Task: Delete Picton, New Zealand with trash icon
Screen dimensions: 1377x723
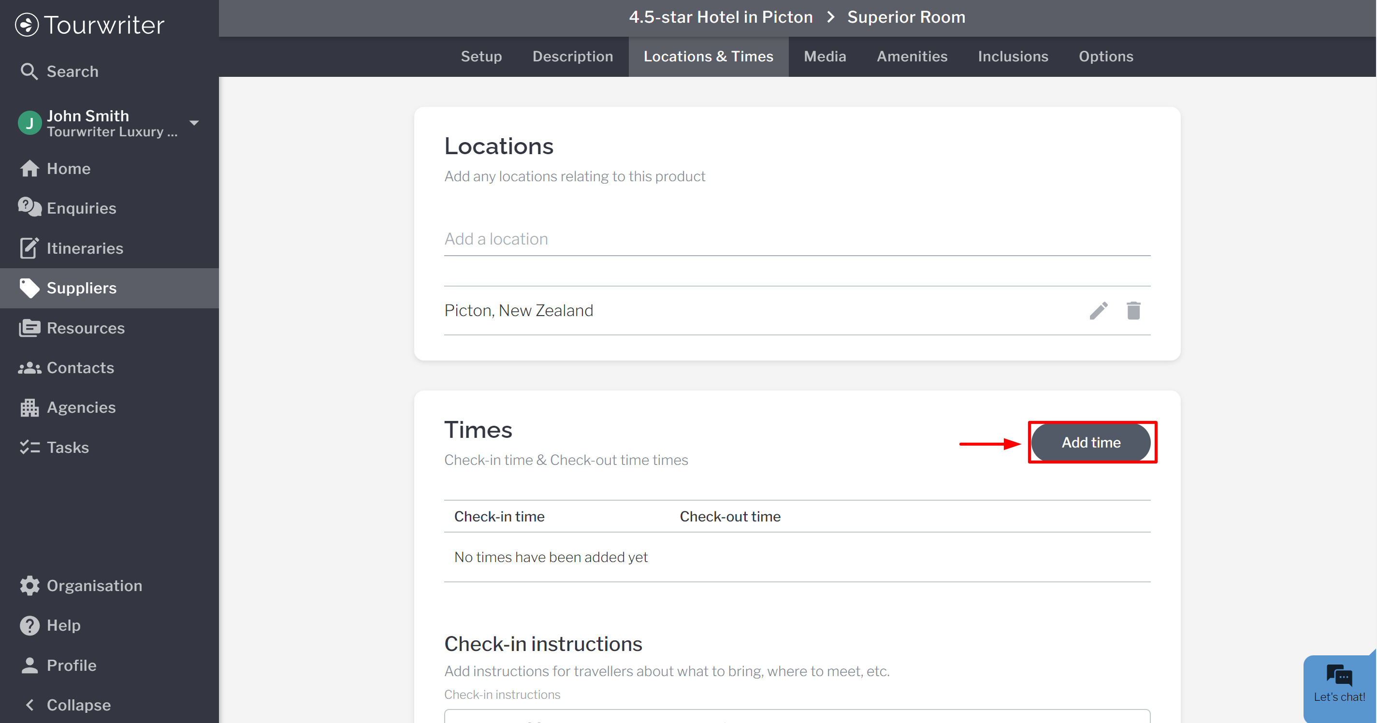Action: 1133,310
